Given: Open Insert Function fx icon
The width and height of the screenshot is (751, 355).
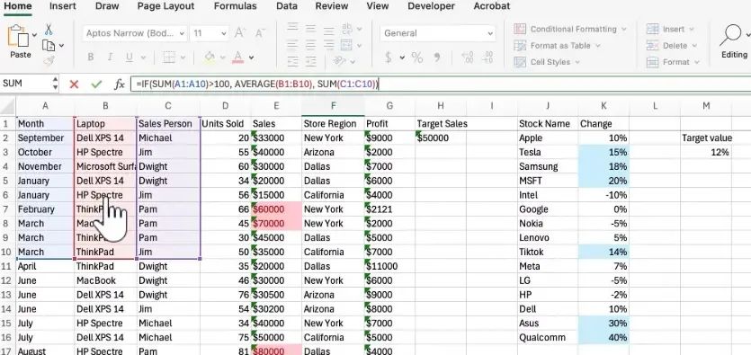Looking at the screenshot, I should coord(120,84).
